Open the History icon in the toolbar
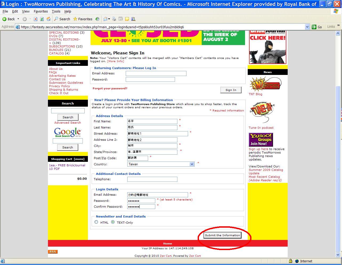 click(97, 19)
